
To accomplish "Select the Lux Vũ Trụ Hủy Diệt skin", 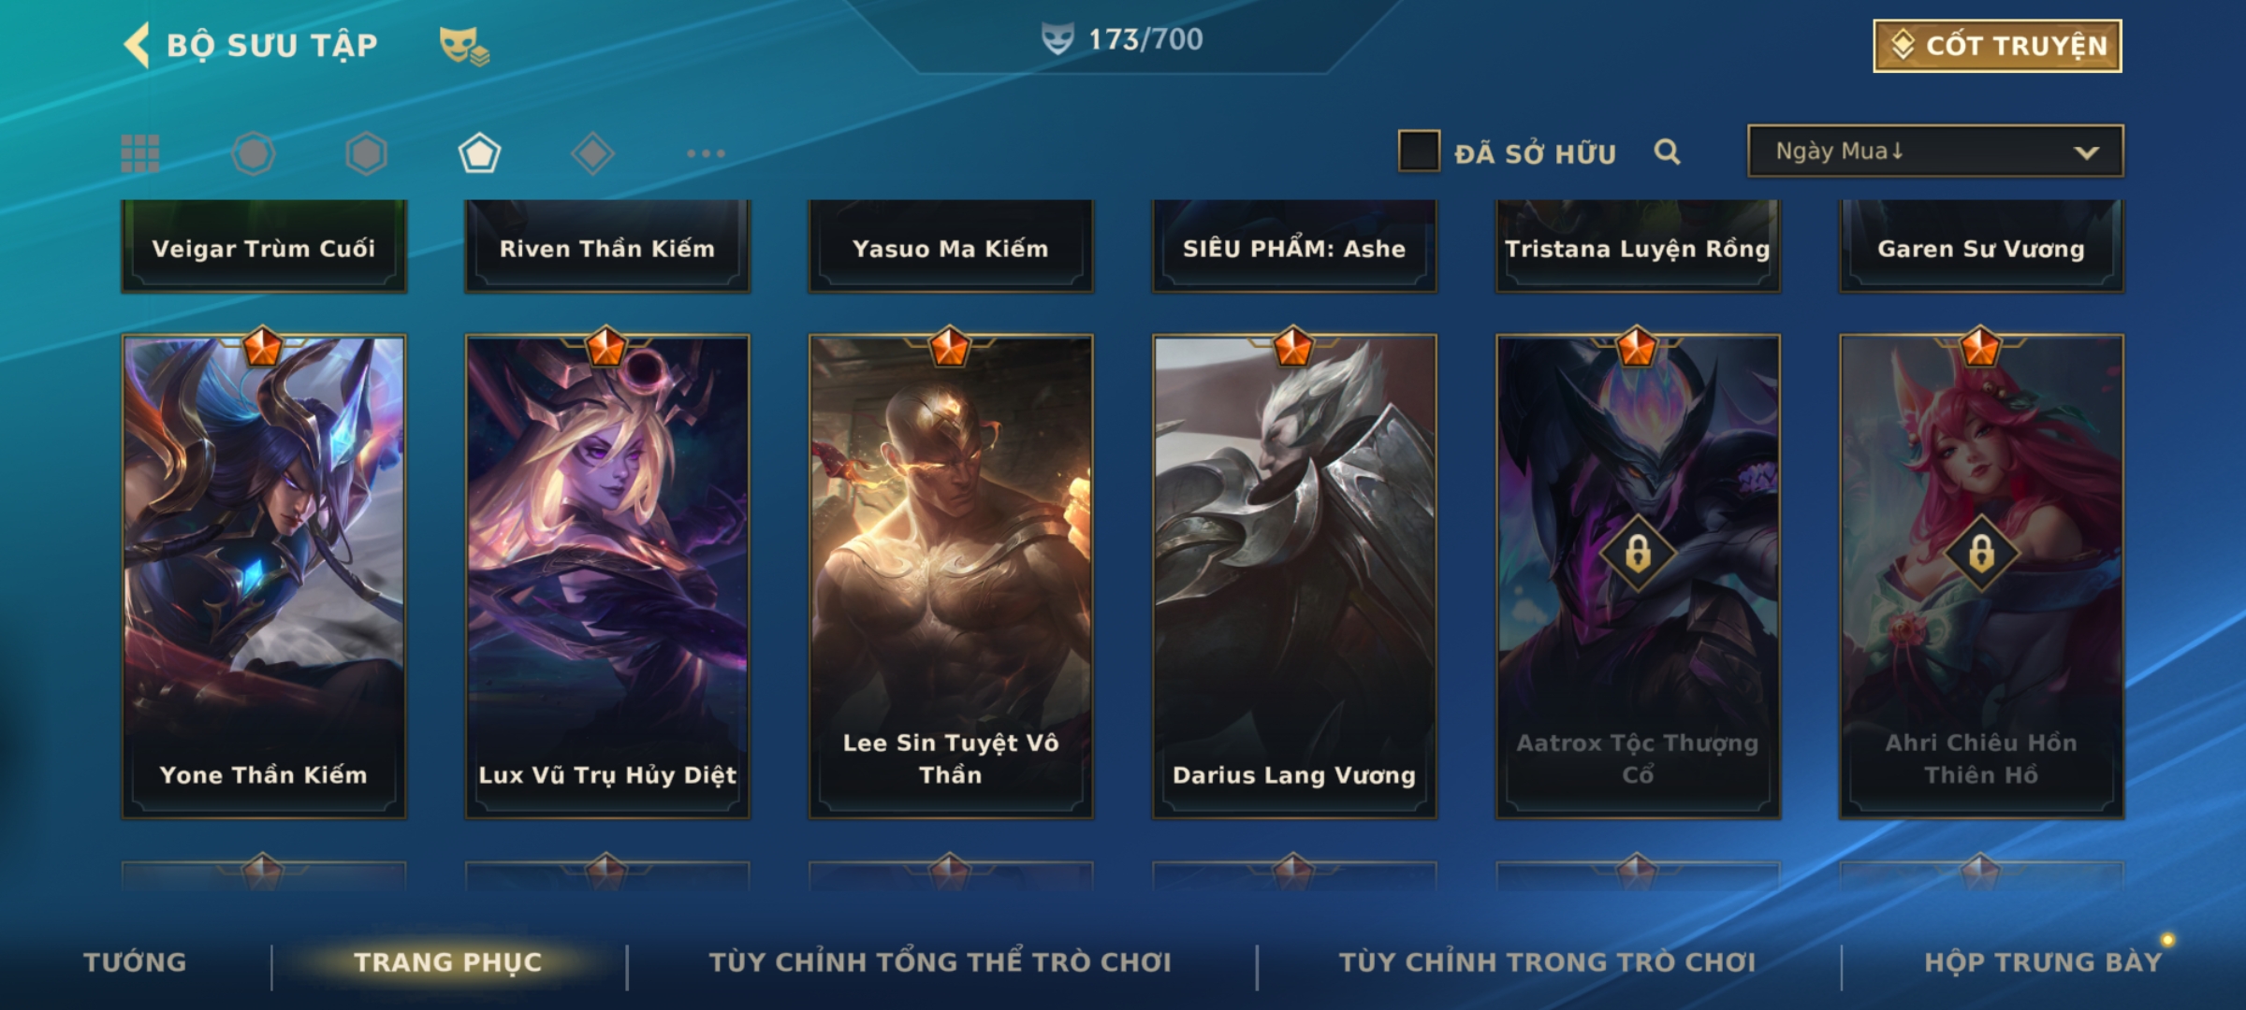I will pos(607,577).
